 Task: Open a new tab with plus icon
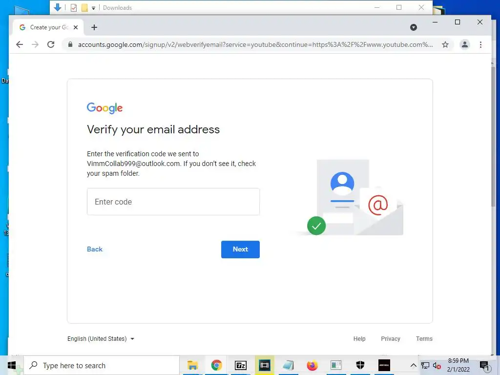[x=94, y=27]
